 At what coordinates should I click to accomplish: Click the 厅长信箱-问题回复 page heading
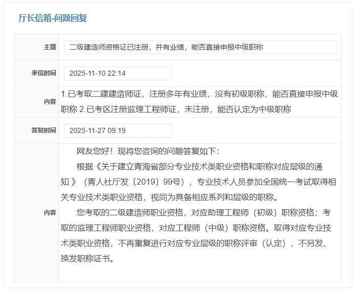click(x=53, y=18)
